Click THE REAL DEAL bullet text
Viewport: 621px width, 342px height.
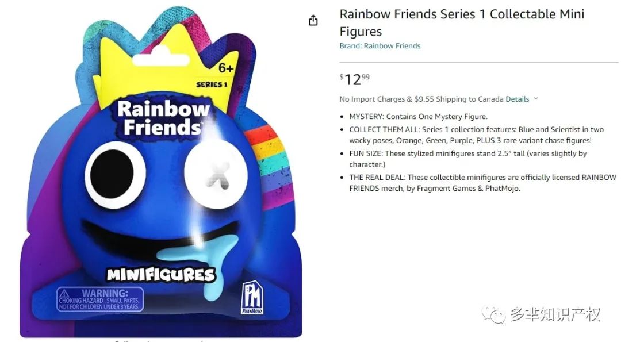point(483,183)
